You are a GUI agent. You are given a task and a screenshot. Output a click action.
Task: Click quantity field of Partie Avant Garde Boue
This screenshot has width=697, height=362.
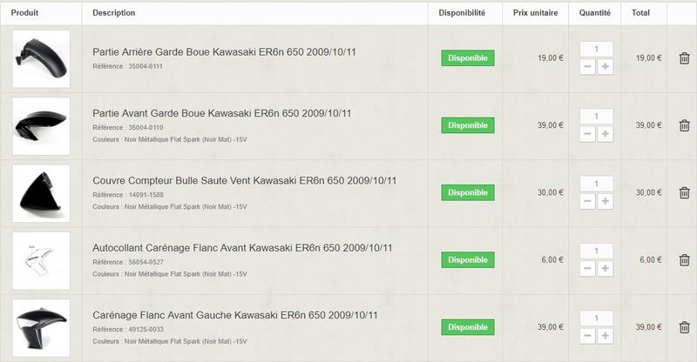click(596, 117)
